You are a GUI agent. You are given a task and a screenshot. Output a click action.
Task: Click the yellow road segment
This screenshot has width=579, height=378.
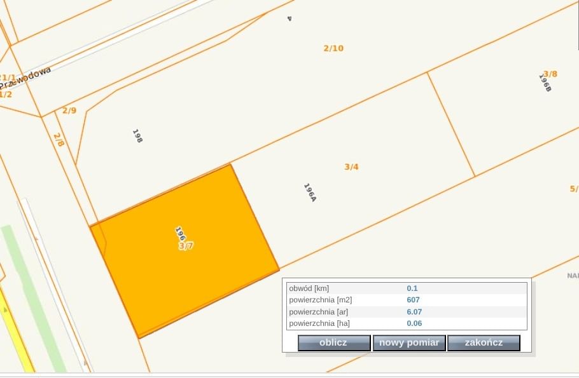point(18,337)
